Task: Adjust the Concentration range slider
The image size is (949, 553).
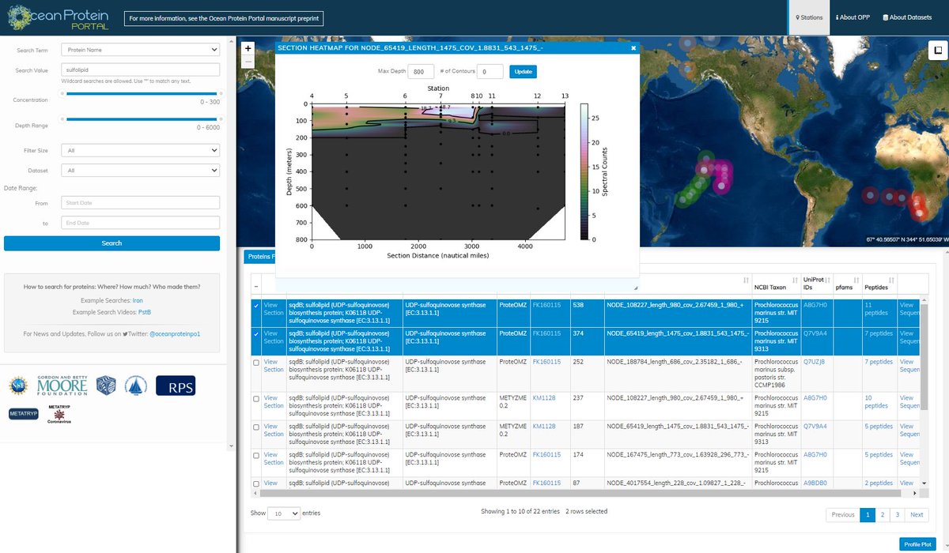Action: pos(140,96)
